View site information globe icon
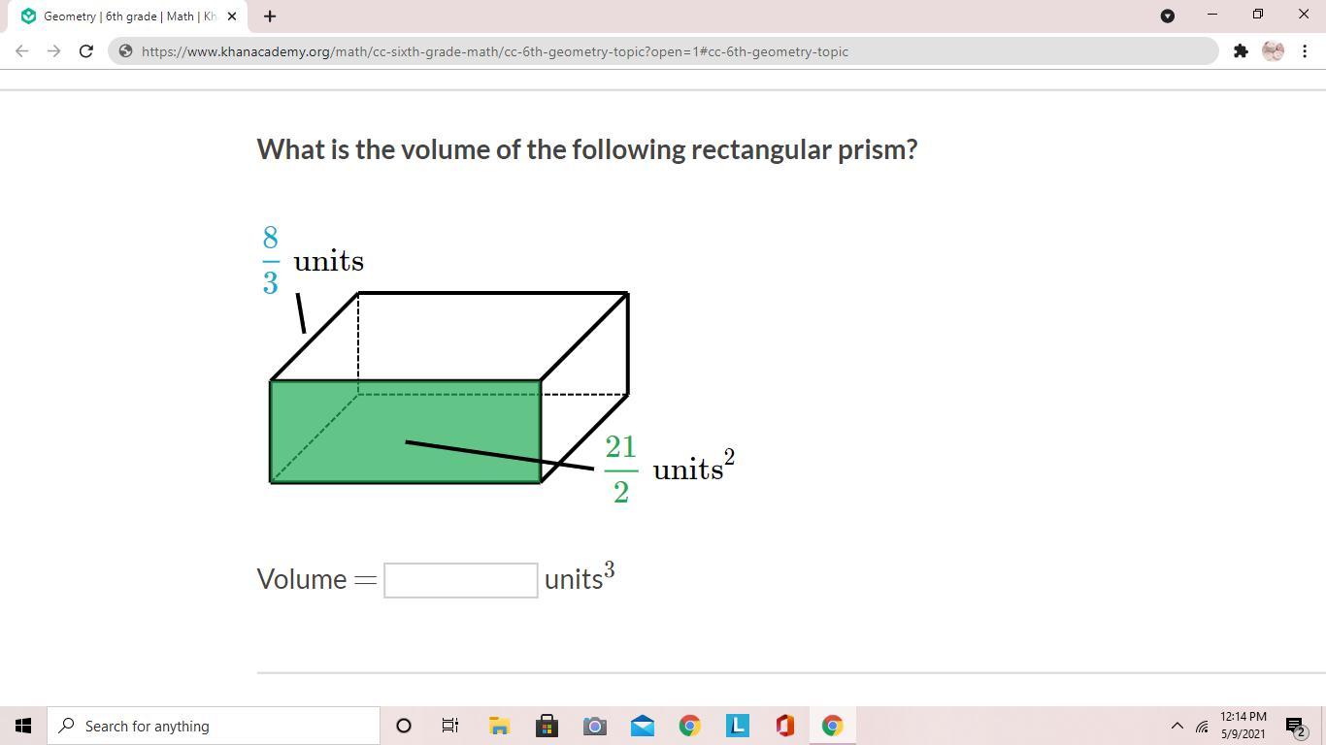Screen dimensions: 1326x745 coord(125,51)
